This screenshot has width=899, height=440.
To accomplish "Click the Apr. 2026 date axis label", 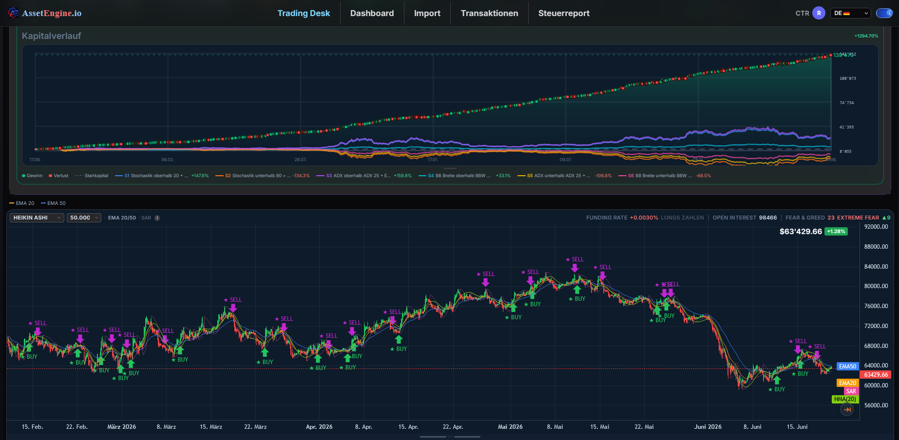I will coord(319,427).
